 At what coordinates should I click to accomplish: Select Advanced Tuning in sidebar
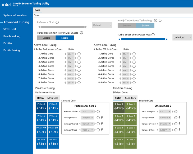click(x=16, y=22)
